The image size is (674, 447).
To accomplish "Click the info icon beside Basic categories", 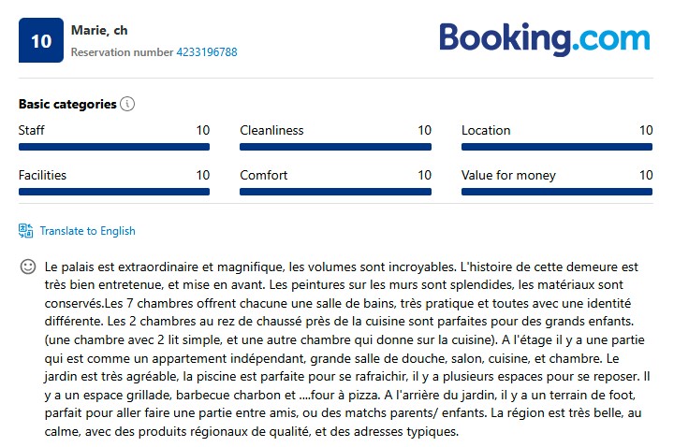I will click(128, 104).
